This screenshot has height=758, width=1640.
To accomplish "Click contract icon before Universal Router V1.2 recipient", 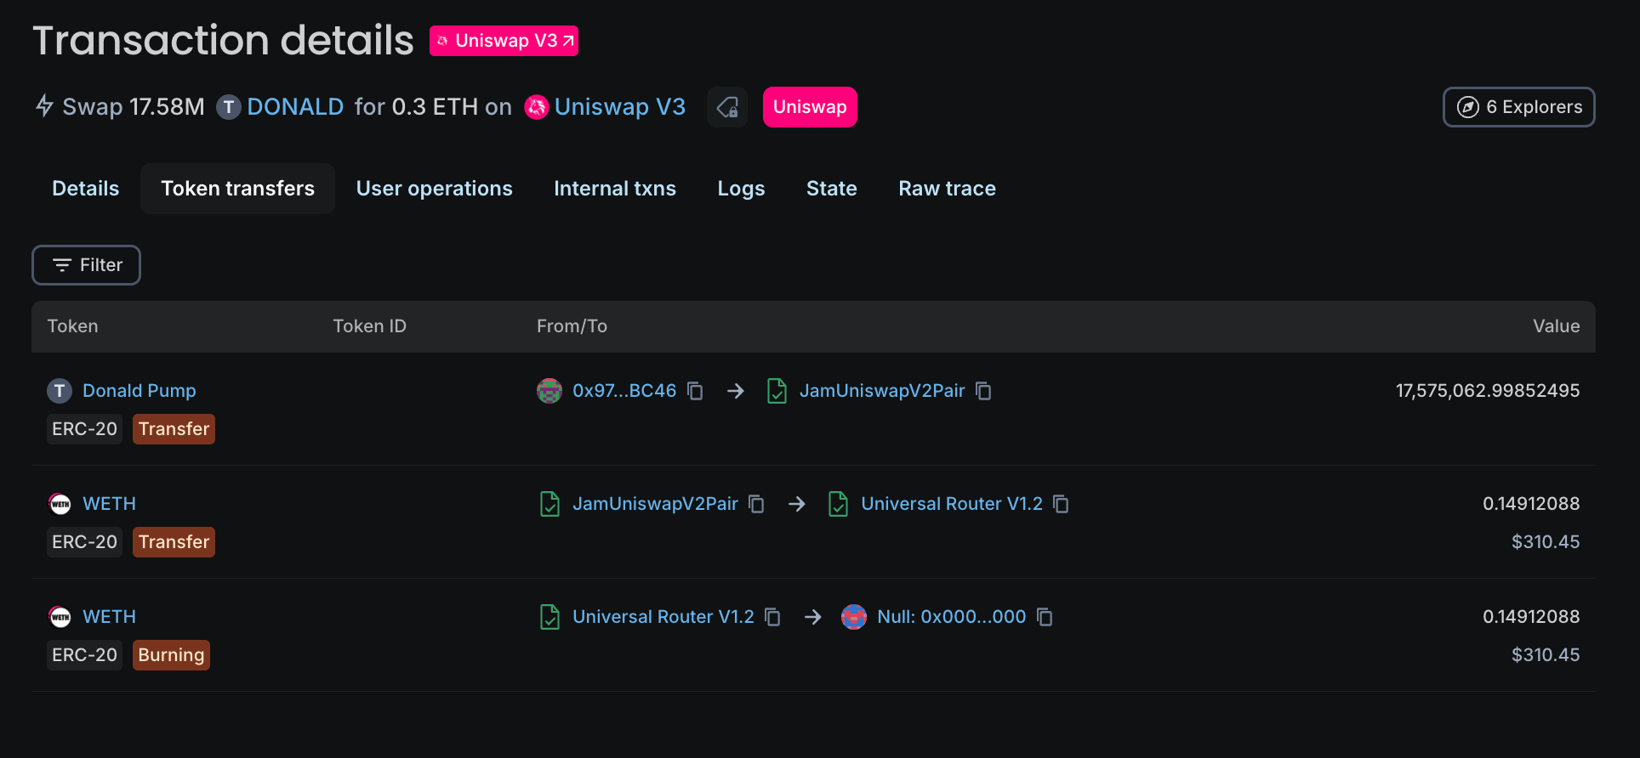I will [839, 504].
